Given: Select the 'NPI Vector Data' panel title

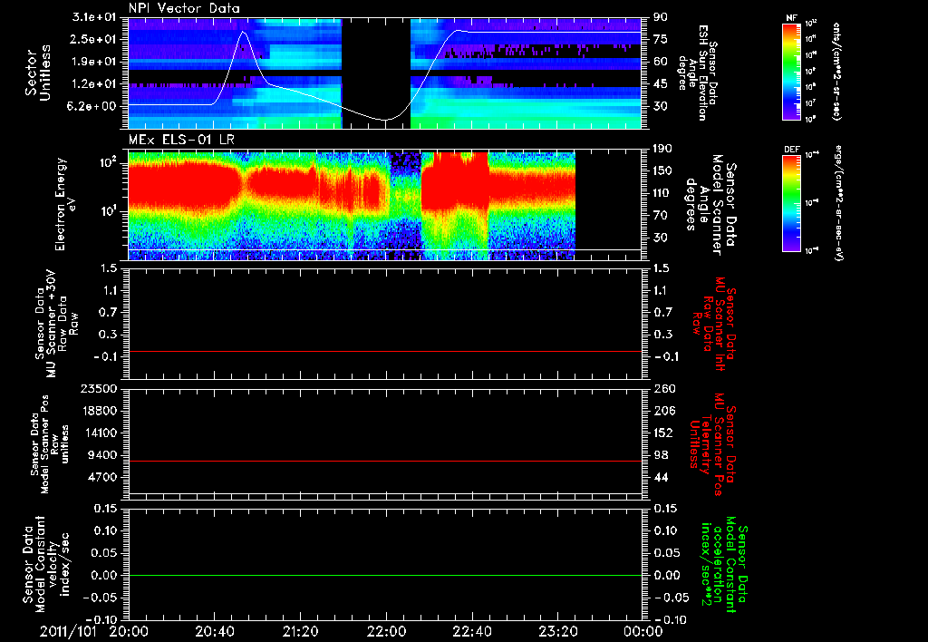Looking at the screenshot, I should (x=184, y=8).
